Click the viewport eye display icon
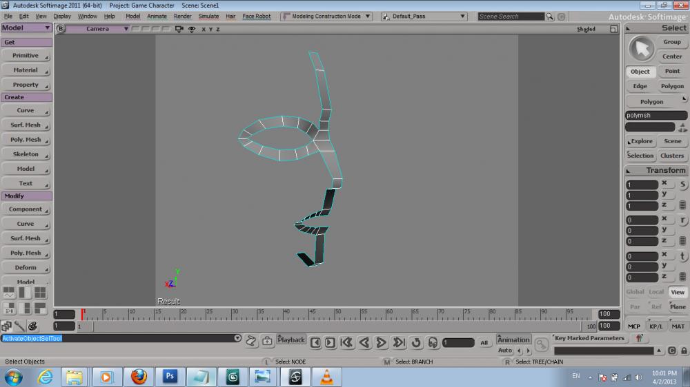The image size is (690, 387). 191,29
